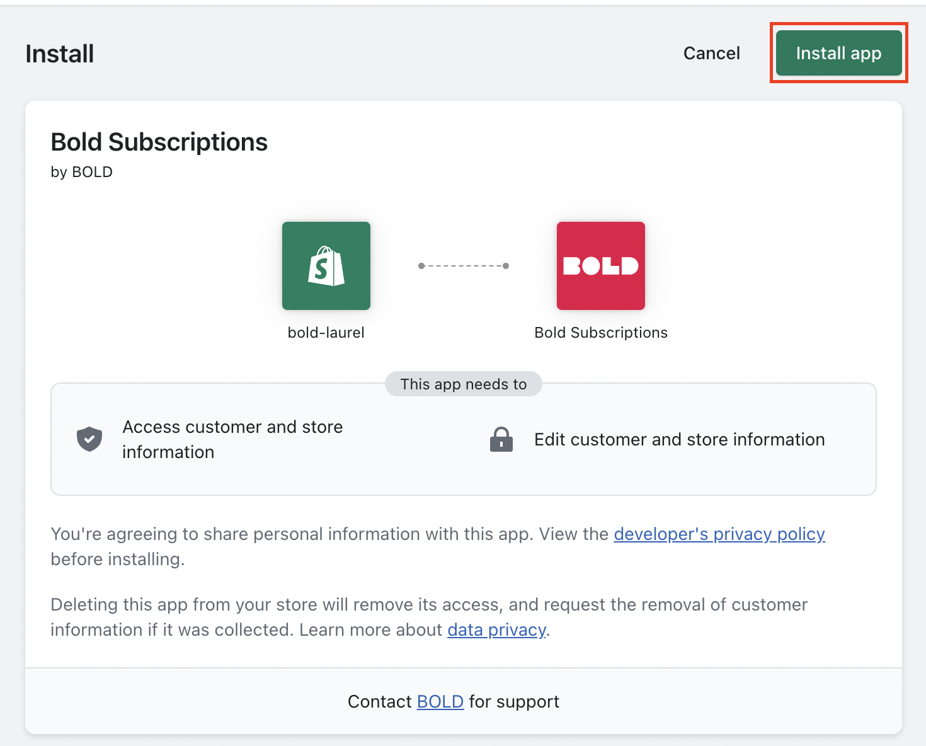Click the shield checkmark icon
Image resolution: width=926 pixels, height=746 pixels.
coord(89,439)
